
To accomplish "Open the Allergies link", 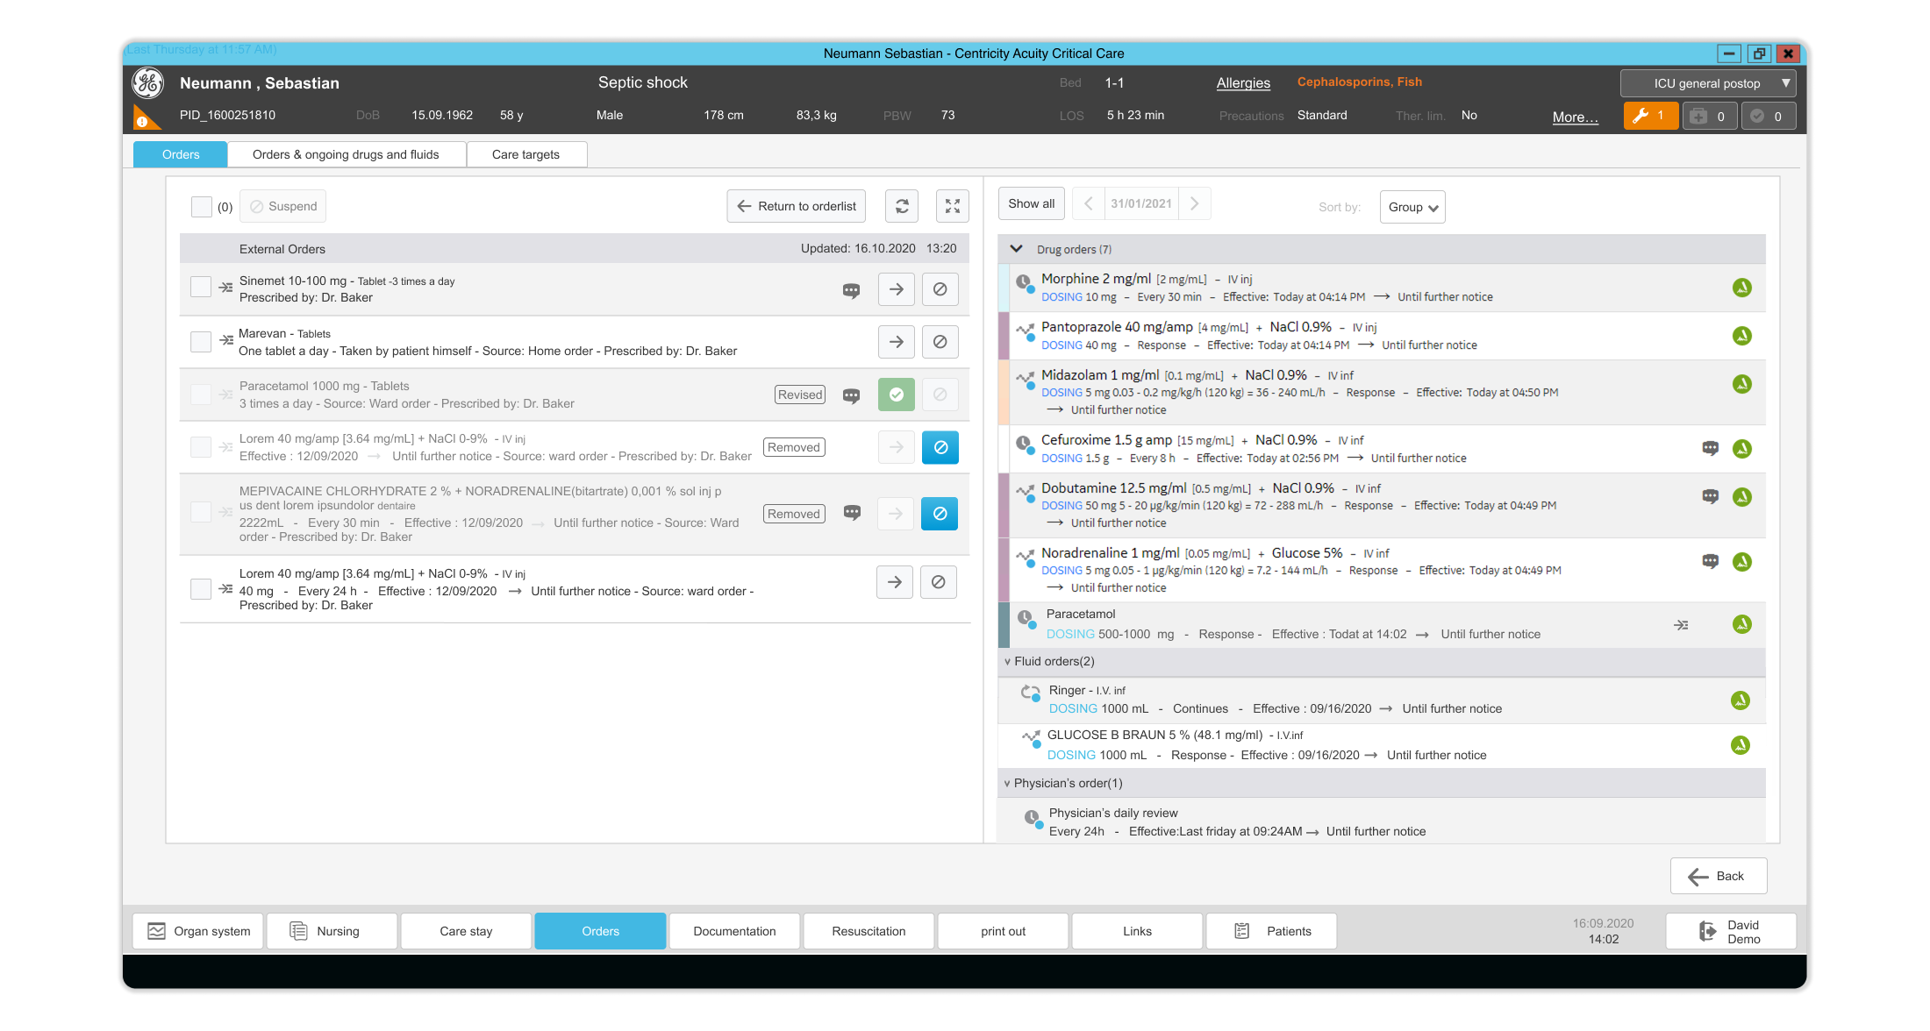I will [1243, 83].
